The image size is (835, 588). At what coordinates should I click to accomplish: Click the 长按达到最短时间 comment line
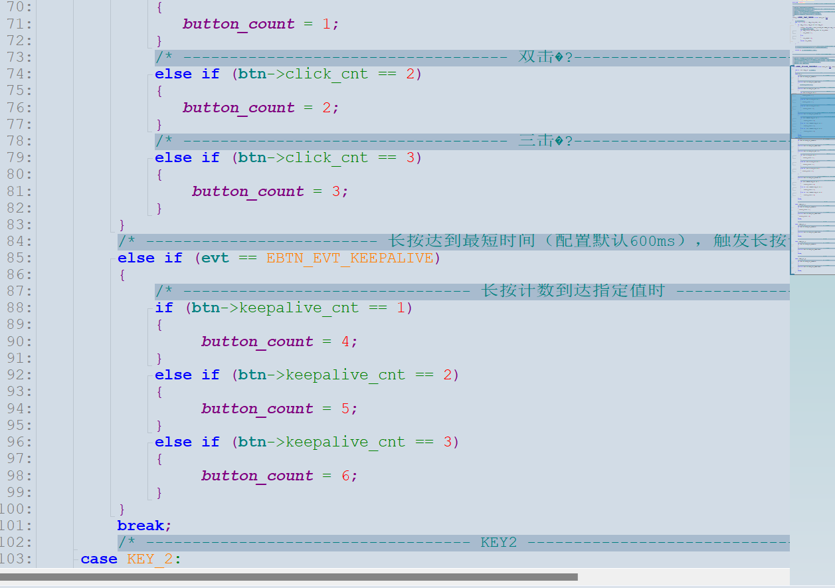(x=454, y=241)
